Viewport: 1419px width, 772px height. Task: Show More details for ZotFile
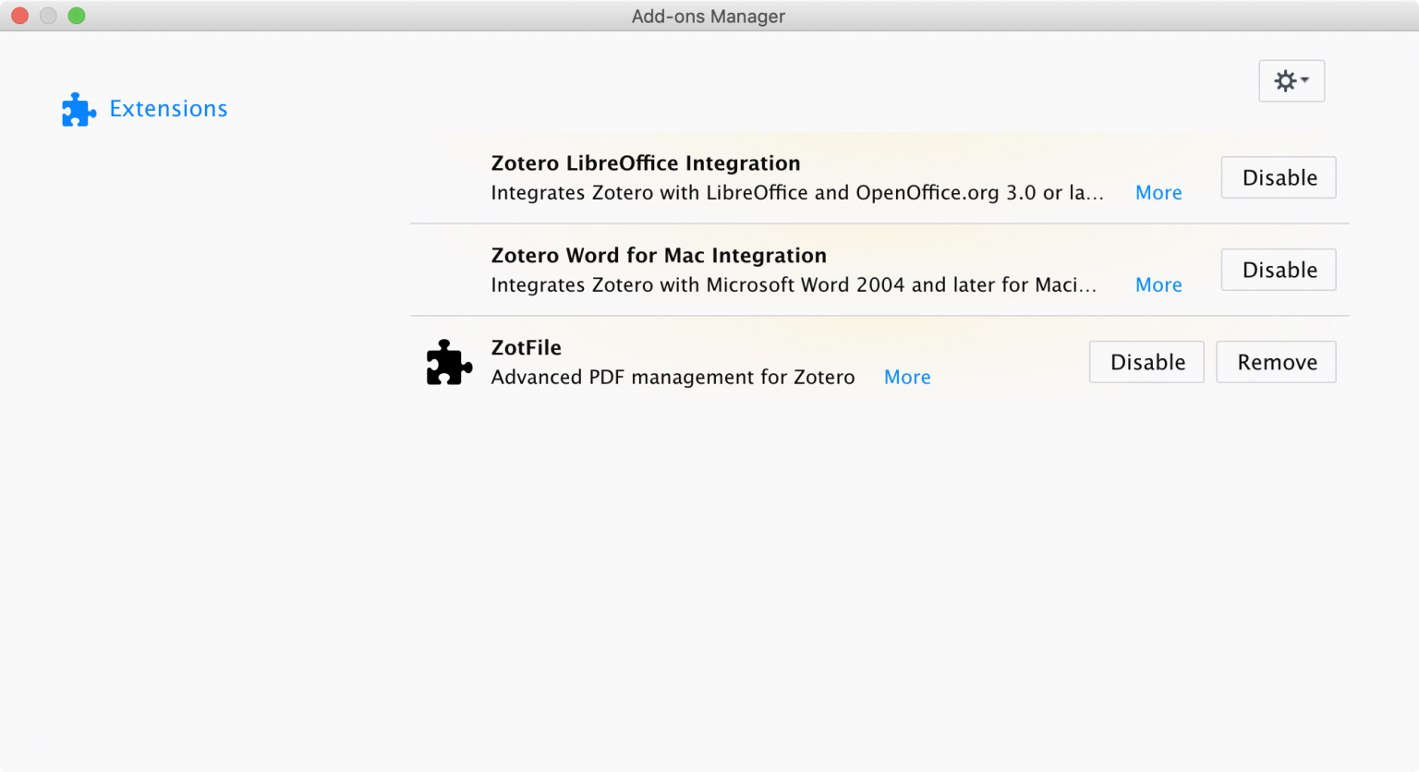pyautogui.click(x=907, y=378)
